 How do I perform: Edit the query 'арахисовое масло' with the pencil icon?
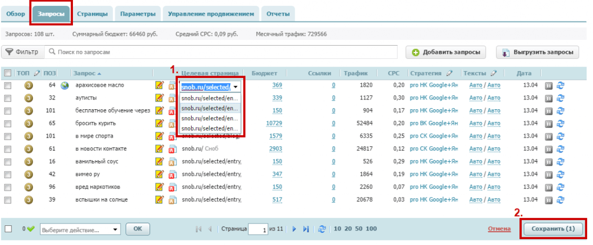(159, 86)
